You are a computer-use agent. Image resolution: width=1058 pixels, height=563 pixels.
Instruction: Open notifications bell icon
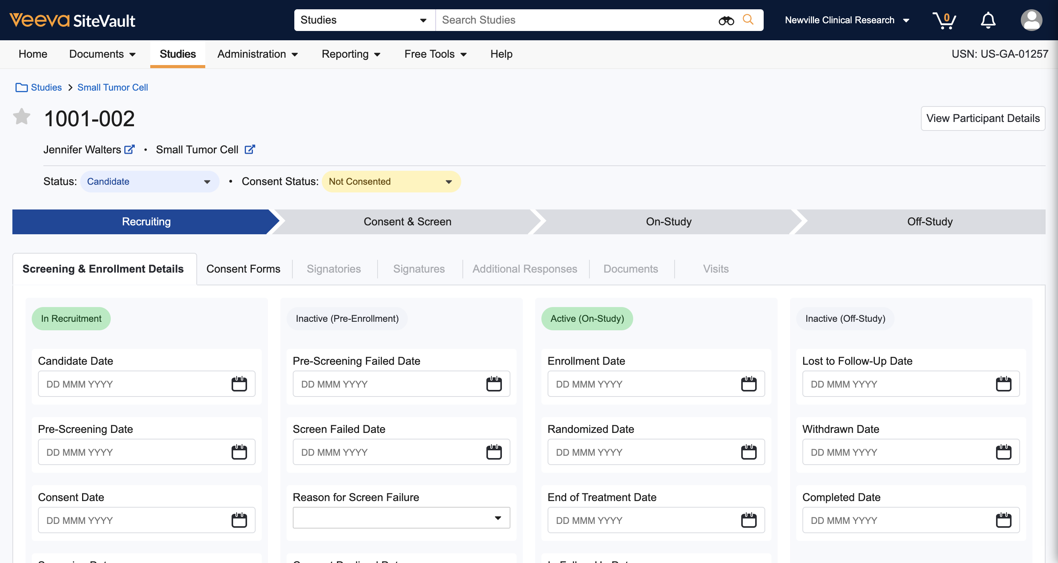(x=988, y=20)
